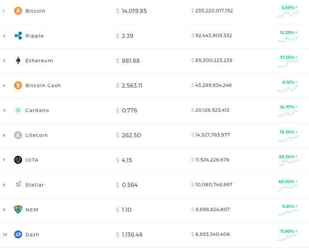This screenshot has width=309, height=248.
Task: Click the orange Bitcoin logo icon
Action: pos(18,11)
